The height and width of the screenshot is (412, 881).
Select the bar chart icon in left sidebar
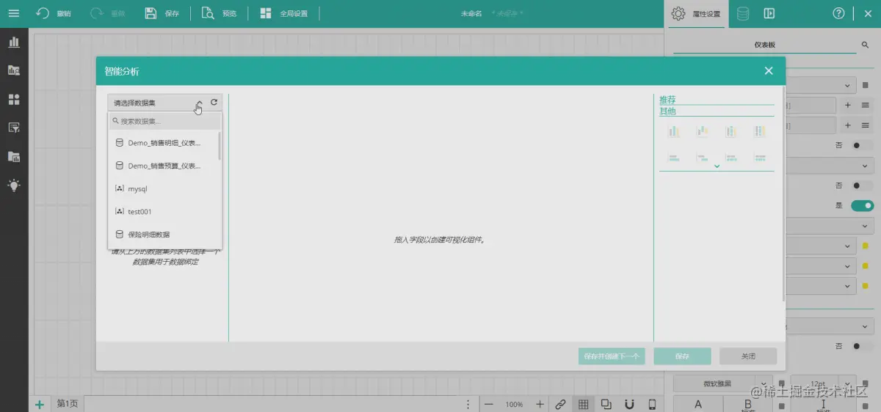[x=14, y=42]
